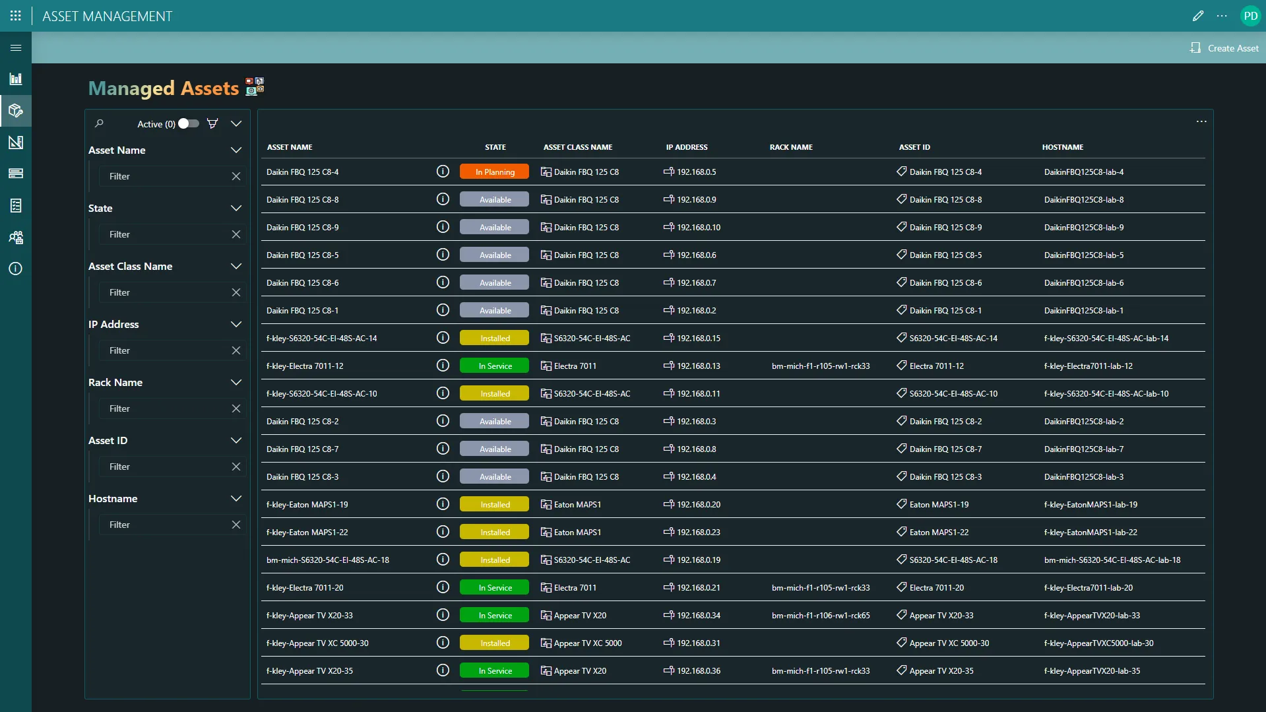Collapse the IP Address filter section
This screenshot has height=712, width=1266.
[x=236, y=324]
